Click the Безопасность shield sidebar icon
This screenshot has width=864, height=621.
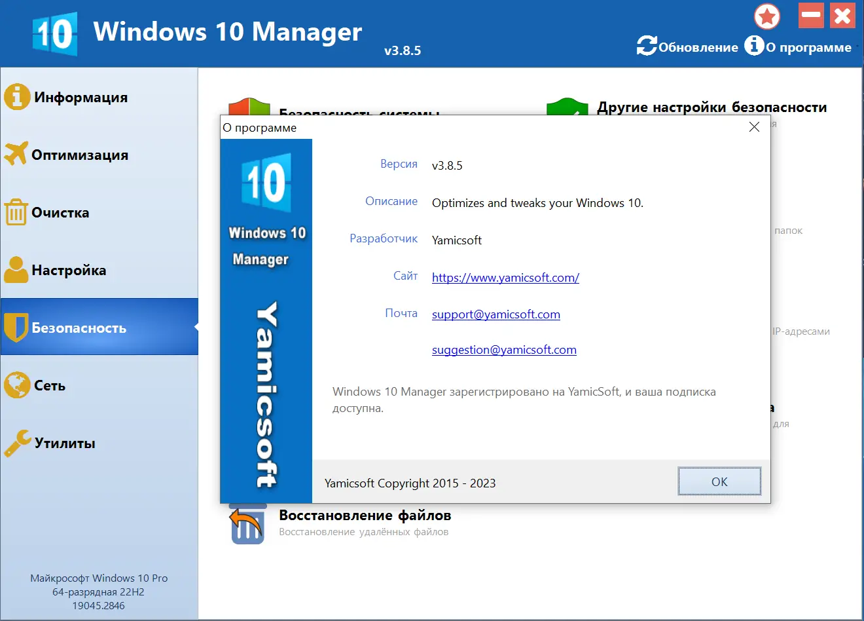(18, 327)
